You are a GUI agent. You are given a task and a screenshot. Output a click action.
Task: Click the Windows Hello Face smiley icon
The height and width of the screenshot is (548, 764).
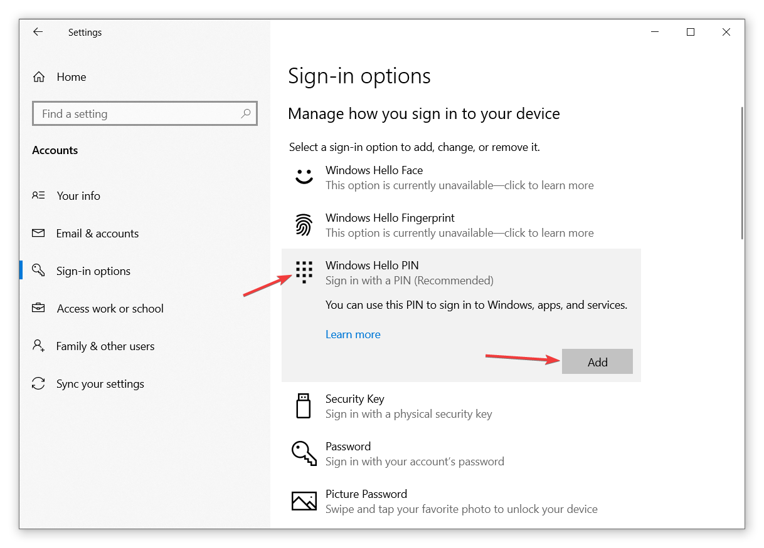tap(304, 177)
